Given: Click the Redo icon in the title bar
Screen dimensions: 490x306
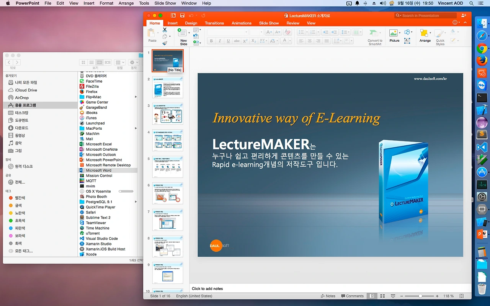Looking at the screenshot, I should pyautogui.click(x=203, y=16).
